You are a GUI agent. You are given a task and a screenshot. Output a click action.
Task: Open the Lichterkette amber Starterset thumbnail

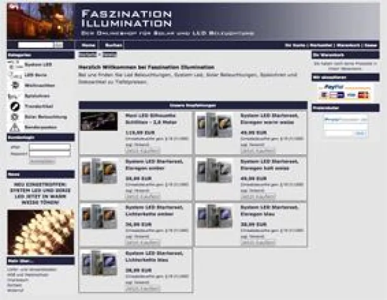(99, 217)
